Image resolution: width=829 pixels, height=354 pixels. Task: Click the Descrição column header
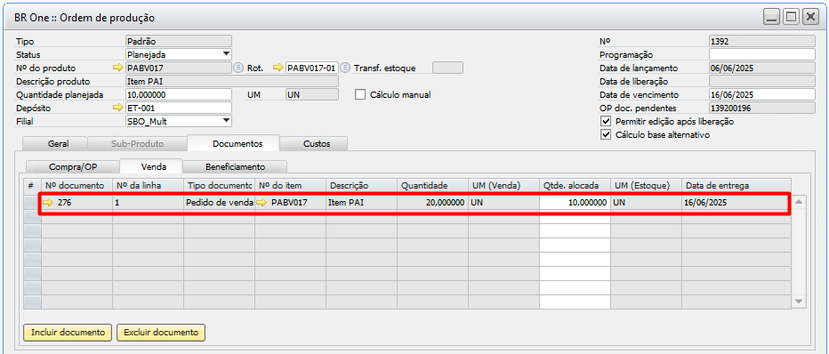(x=361, y=186)
